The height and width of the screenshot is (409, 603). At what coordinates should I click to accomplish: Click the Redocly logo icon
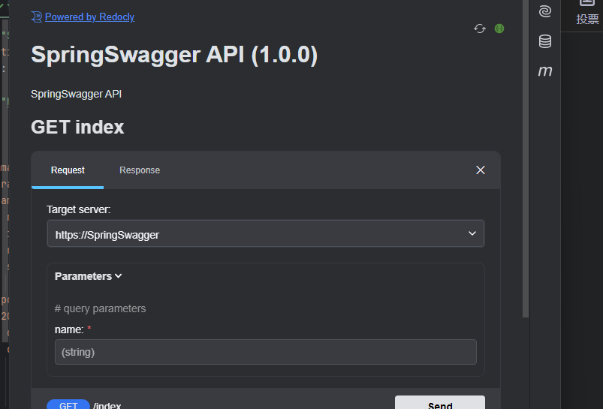[37, 17]
